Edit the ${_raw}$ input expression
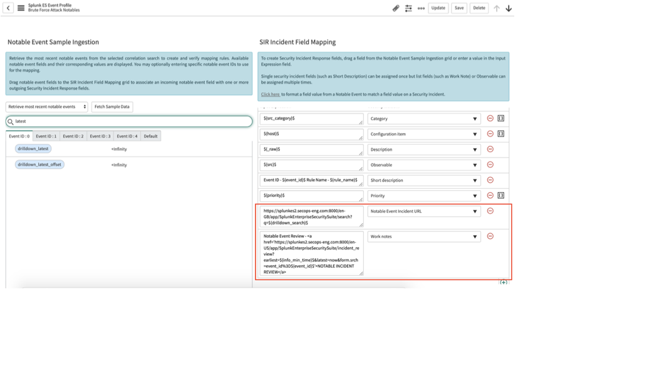The width and height of the screenshot is (647, 389). point(311,149)
